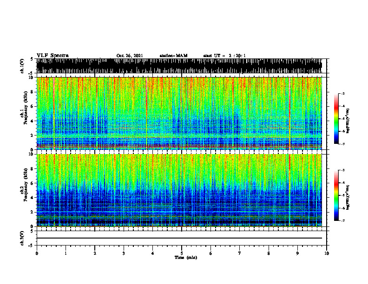
Task: Click the "-3" label on ch.1 color bar
Action: coord(343,93)
